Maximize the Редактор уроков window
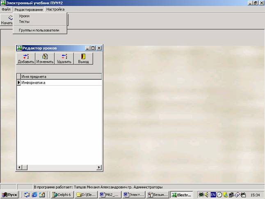 tap(93, 48)
